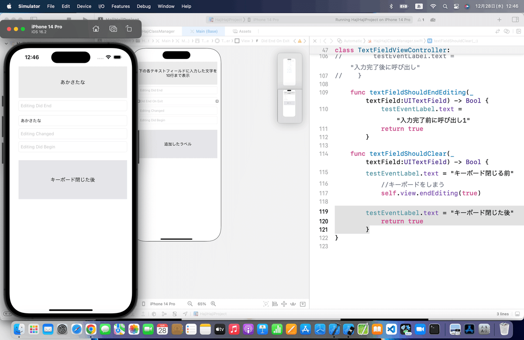The width and height of the screenshot is (524, 340).
Task: Select the Editing Did End field on storyboard
Action: point(178,90)
